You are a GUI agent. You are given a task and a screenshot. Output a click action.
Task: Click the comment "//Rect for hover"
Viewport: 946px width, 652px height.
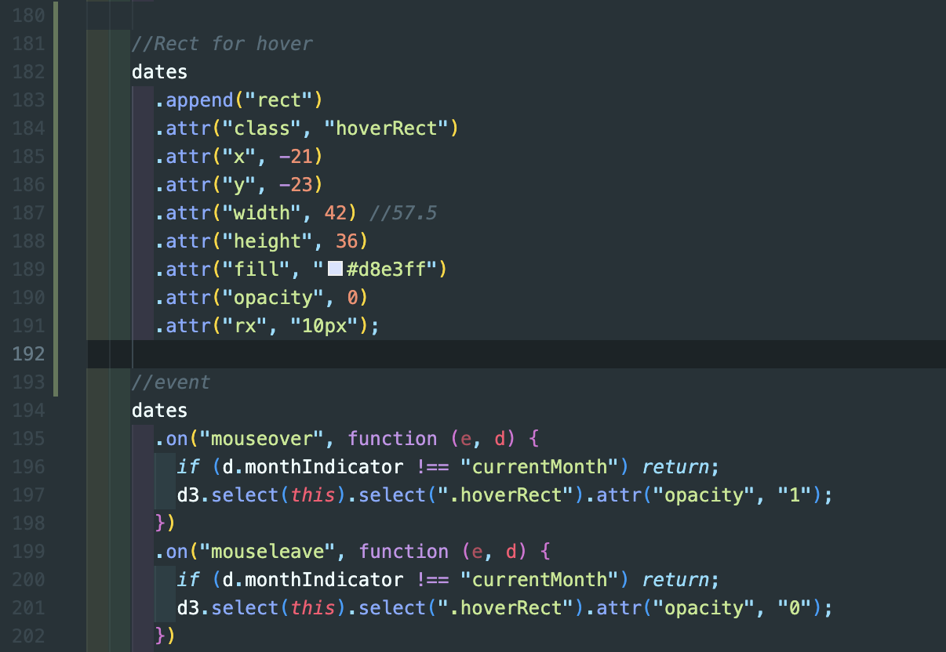pos(223,44)
